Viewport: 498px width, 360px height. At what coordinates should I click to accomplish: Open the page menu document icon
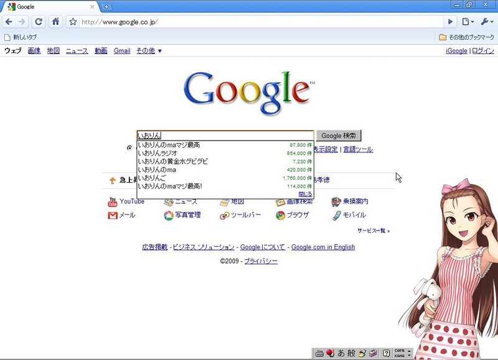[x=467, y=22]
